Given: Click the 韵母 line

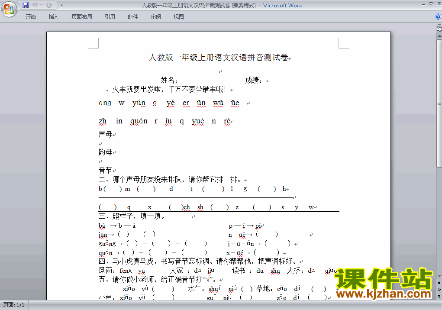Looking at the screenshot, I should [106, 152].
